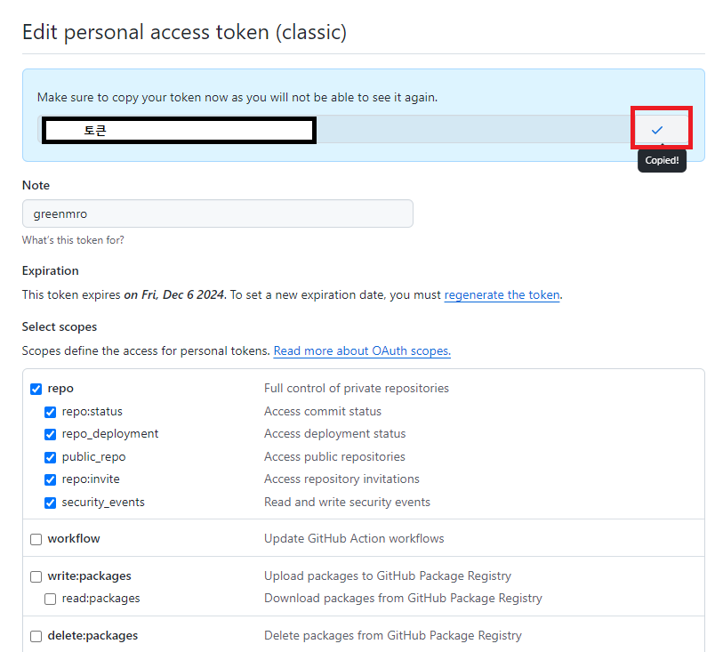Check the write:packages checkbox
The image size is (723, 652).
click(x=36, y=576)
